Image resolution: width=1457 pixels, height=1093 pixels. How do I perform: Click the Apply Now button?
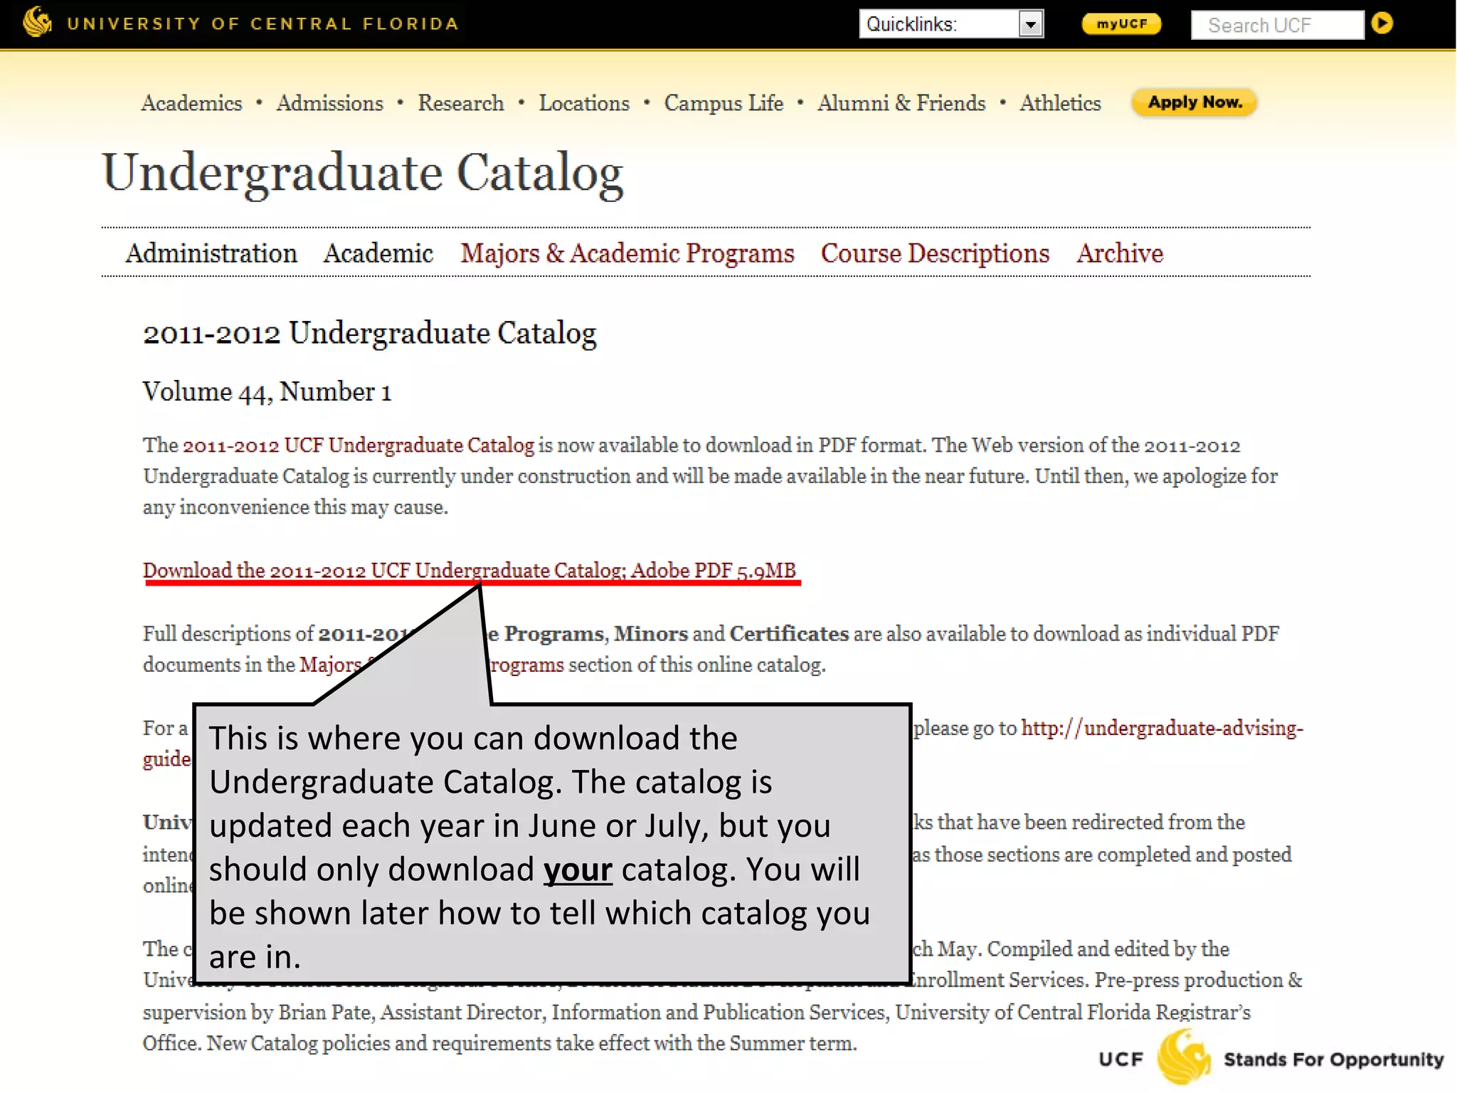tap(1194, 102)
